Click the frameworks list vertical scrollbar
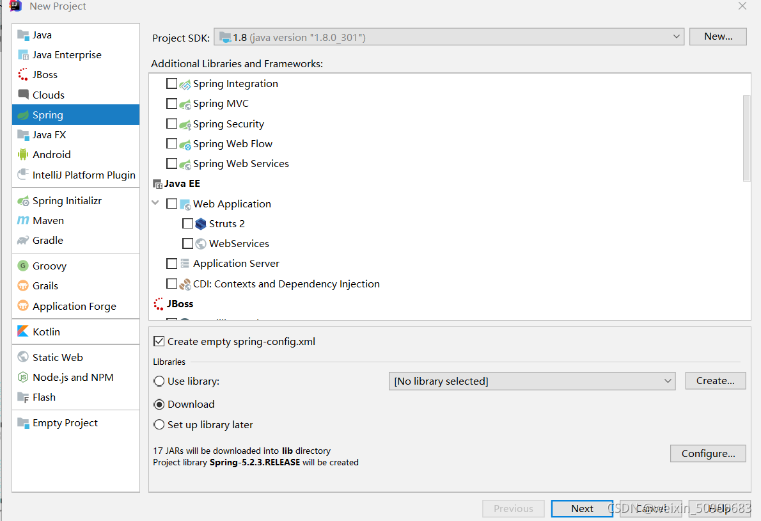 click(x=746, y=138)
